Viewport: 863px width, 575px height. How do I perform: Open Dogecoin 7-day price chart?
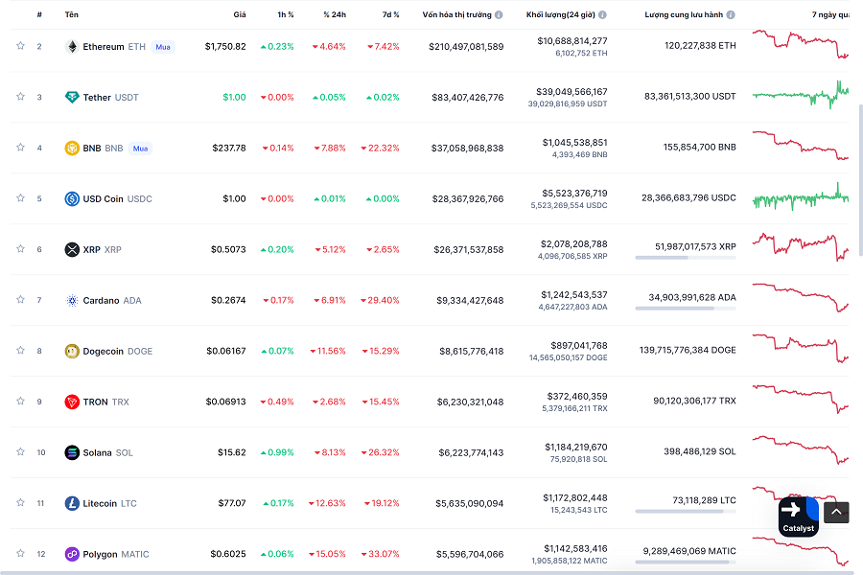click(801, 348)
